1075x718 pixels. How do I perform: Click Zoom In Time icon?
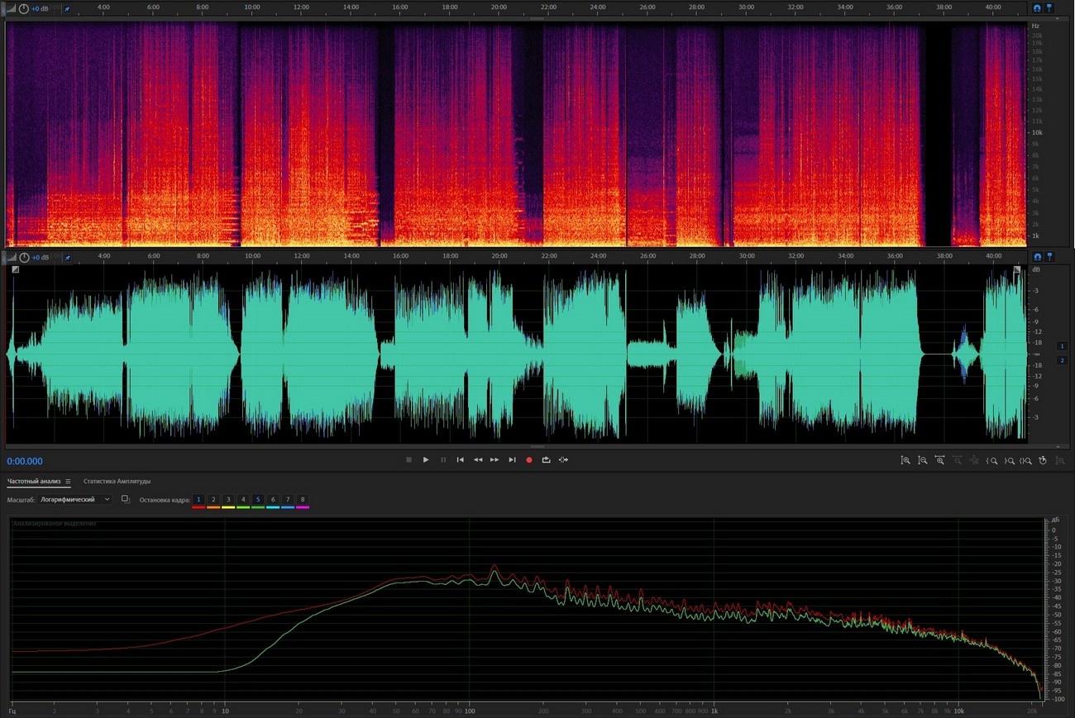(x=940, y=460)
